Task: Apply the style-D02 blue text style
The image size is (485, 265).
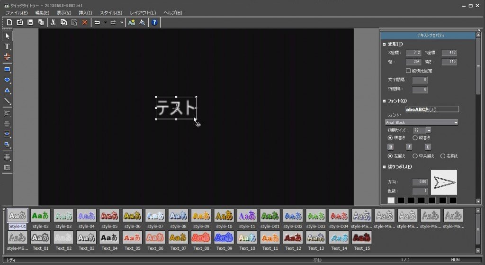Action: (x=293, y=216)
